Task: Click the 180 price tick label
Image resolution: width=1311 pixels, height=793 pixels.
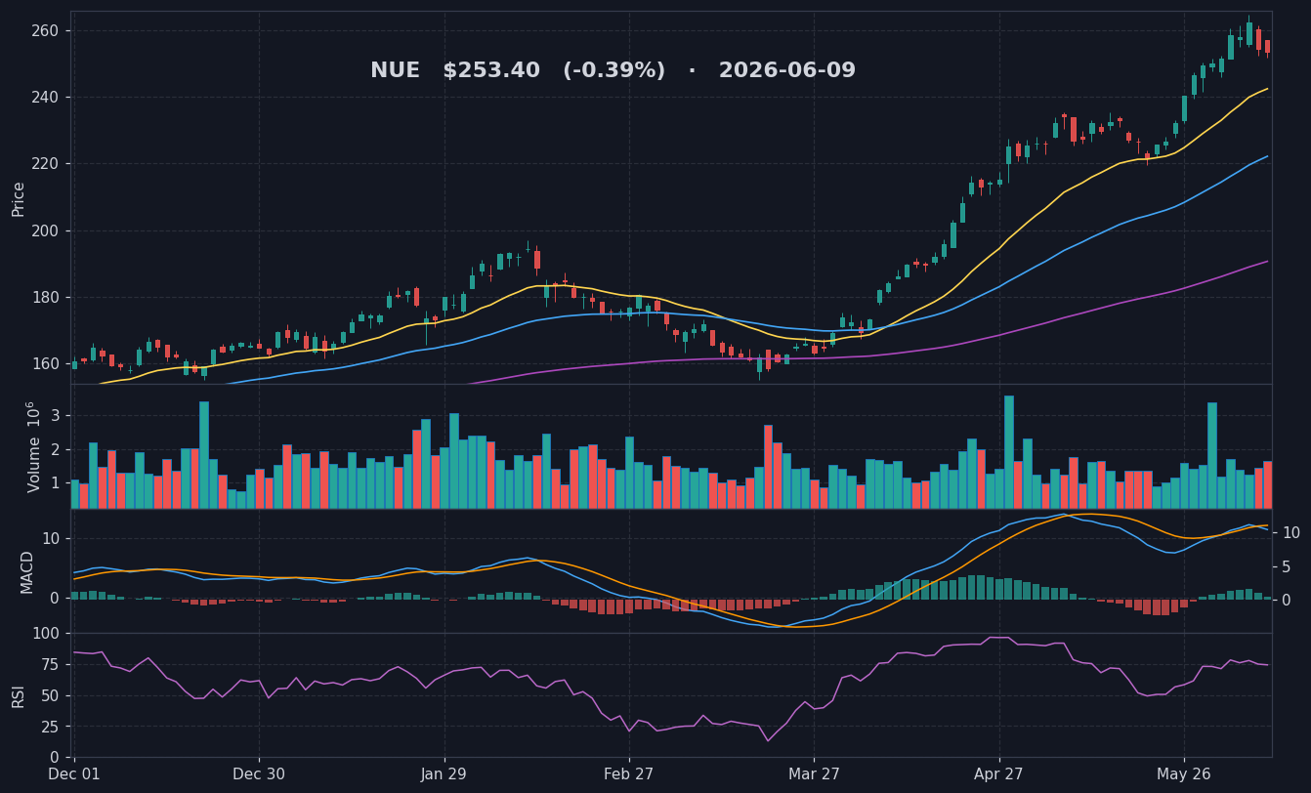Action: [46, 297]
